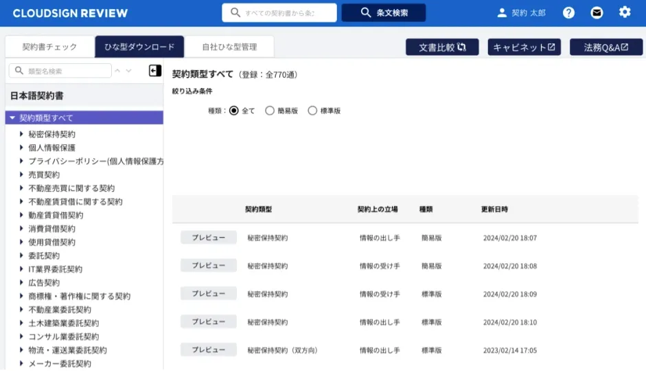
Task: Click magnifier icon in 類型名検索 field
Action: coord(19,71)
